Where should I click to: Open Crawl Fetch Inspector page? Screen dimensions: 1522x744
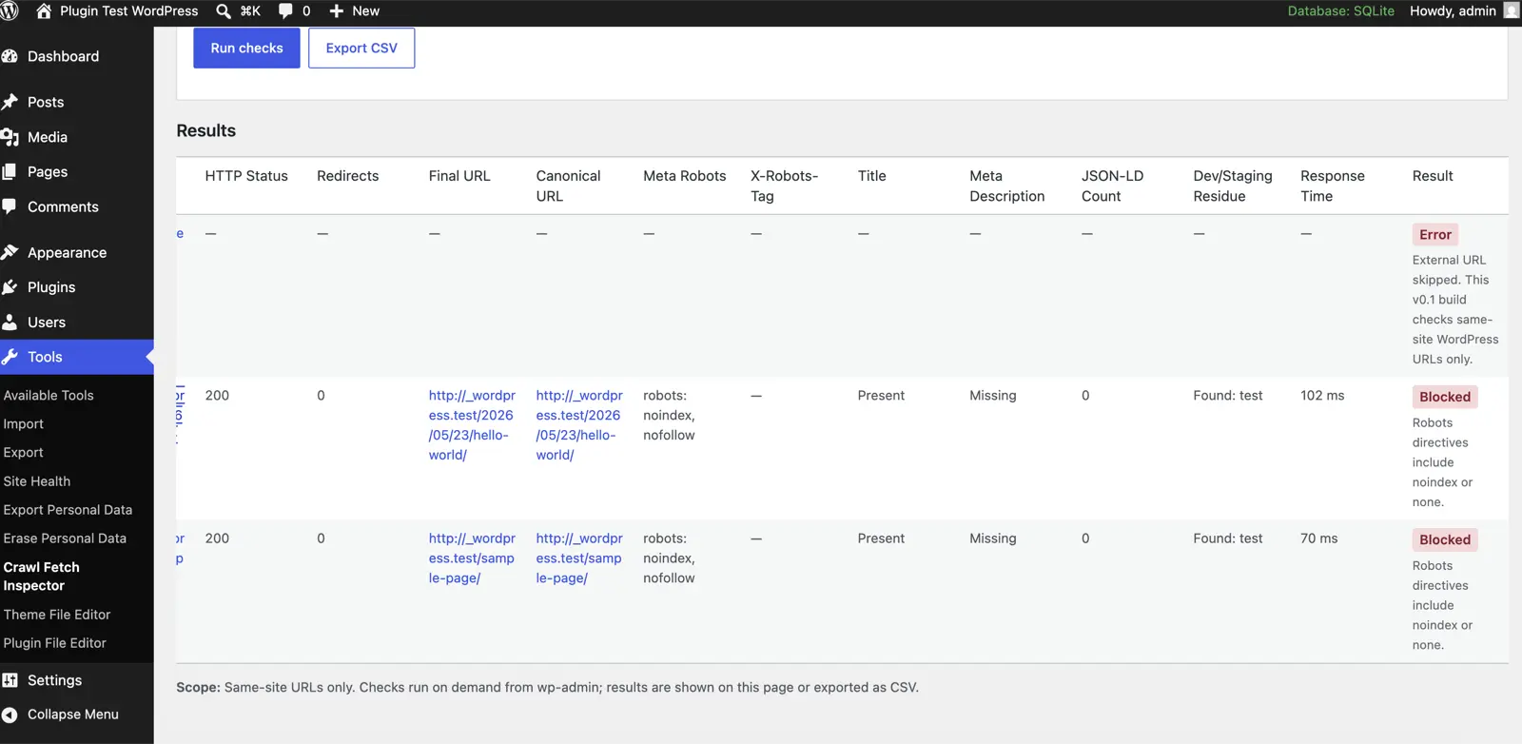(x=42, y=577)
